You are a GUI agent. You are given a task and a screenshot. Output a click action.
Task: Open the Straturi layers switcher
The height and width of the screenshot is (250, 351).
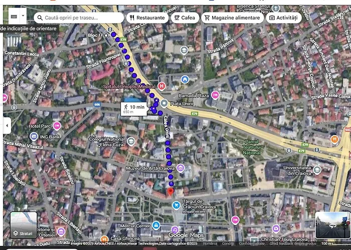click(24, 225)
